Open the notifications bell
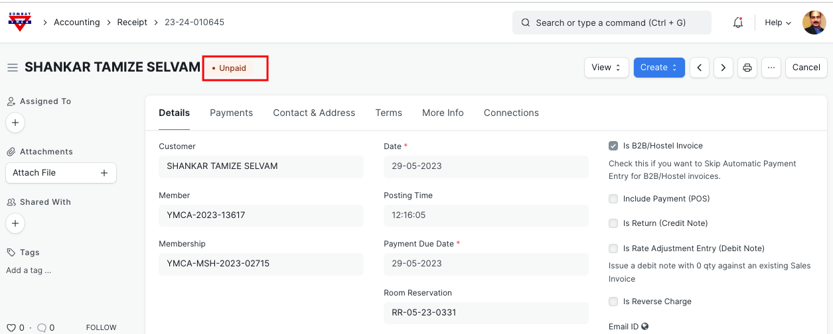 738,23
